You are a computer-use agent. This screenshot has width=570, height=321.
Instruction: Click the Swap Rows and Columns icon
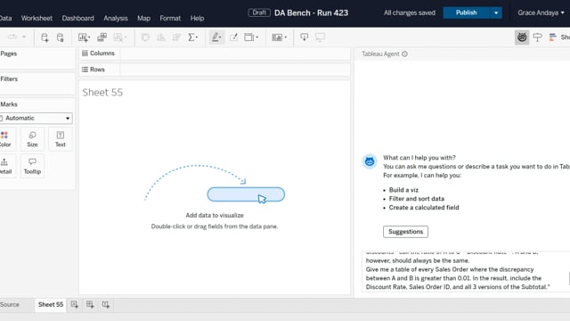[x=145, y=37]
